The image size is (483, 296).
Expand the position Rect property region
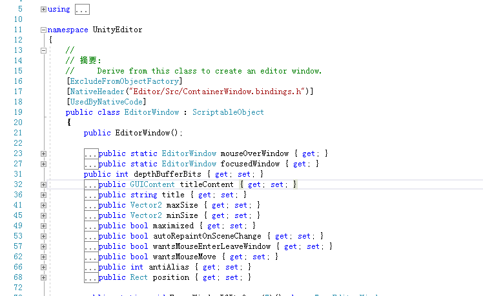click(43, 277)
